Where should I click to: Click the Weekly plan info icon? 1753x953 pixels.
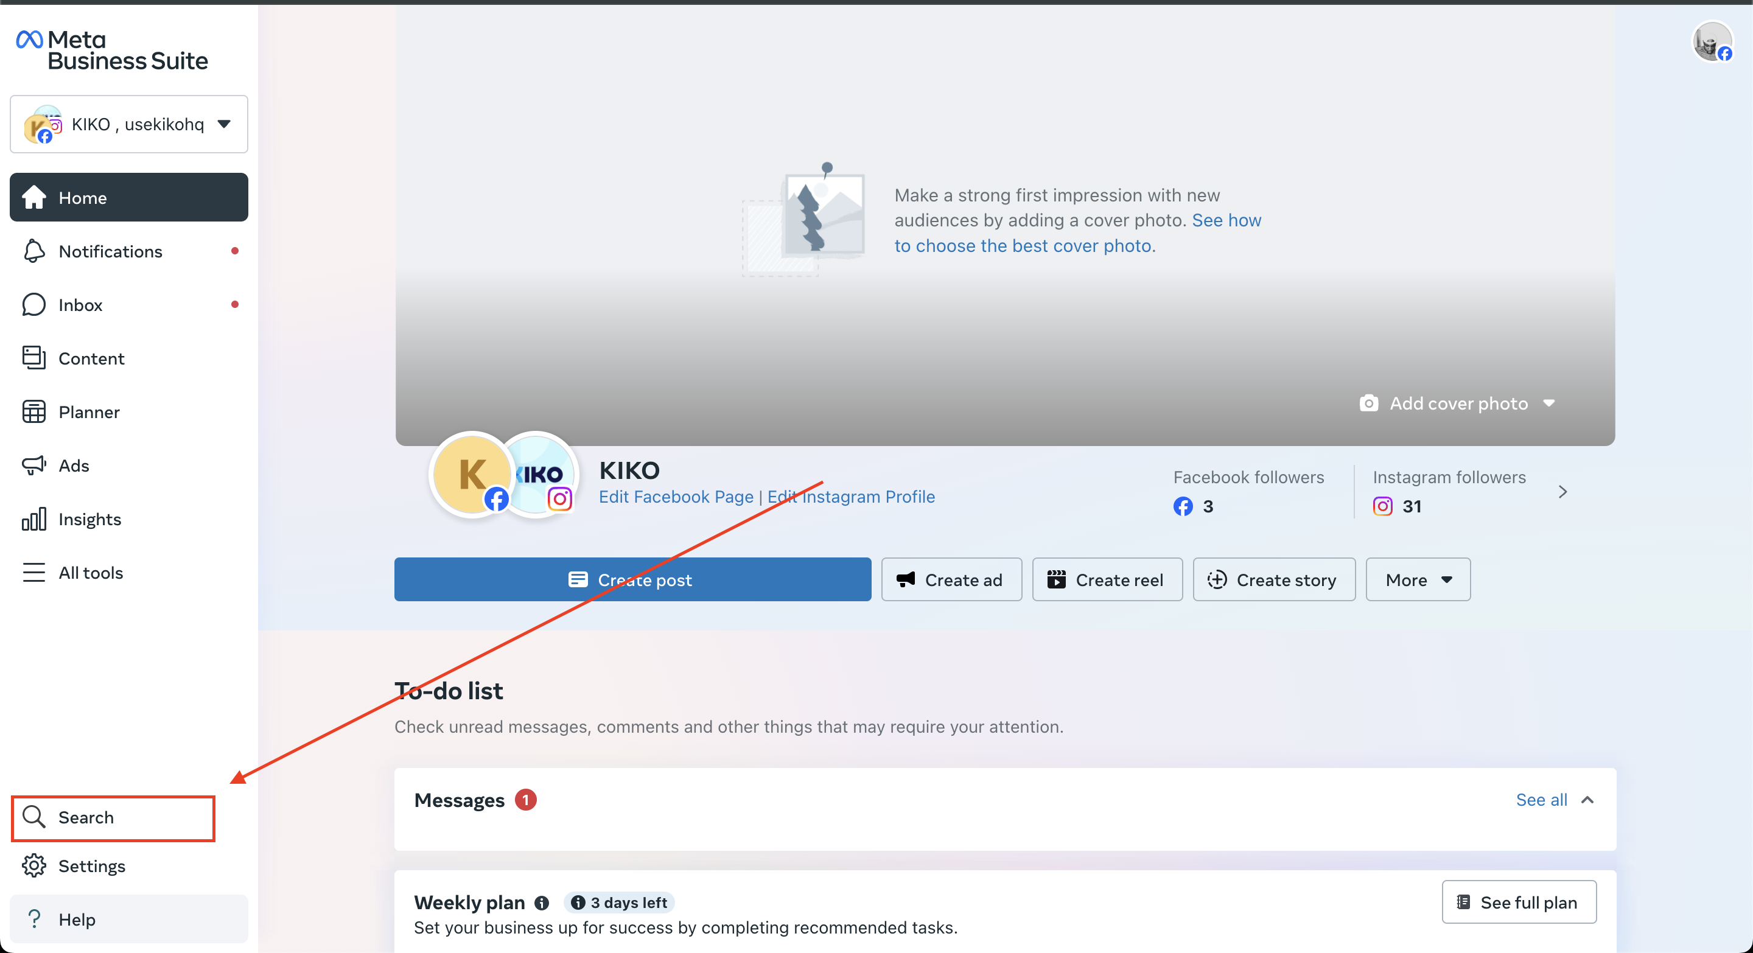click(x=542, y=902)
